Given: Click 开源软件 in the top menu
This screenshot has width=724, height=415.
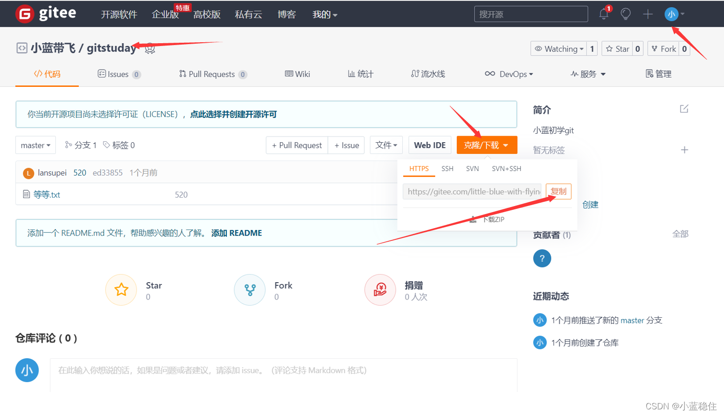Looking at the screenshot, I should tap(119, 15).
